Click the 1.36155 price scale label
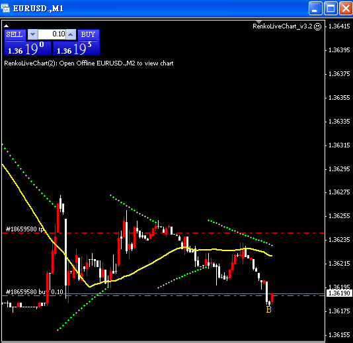This screenshot has height=343, width=353. [x=339, y=335]
